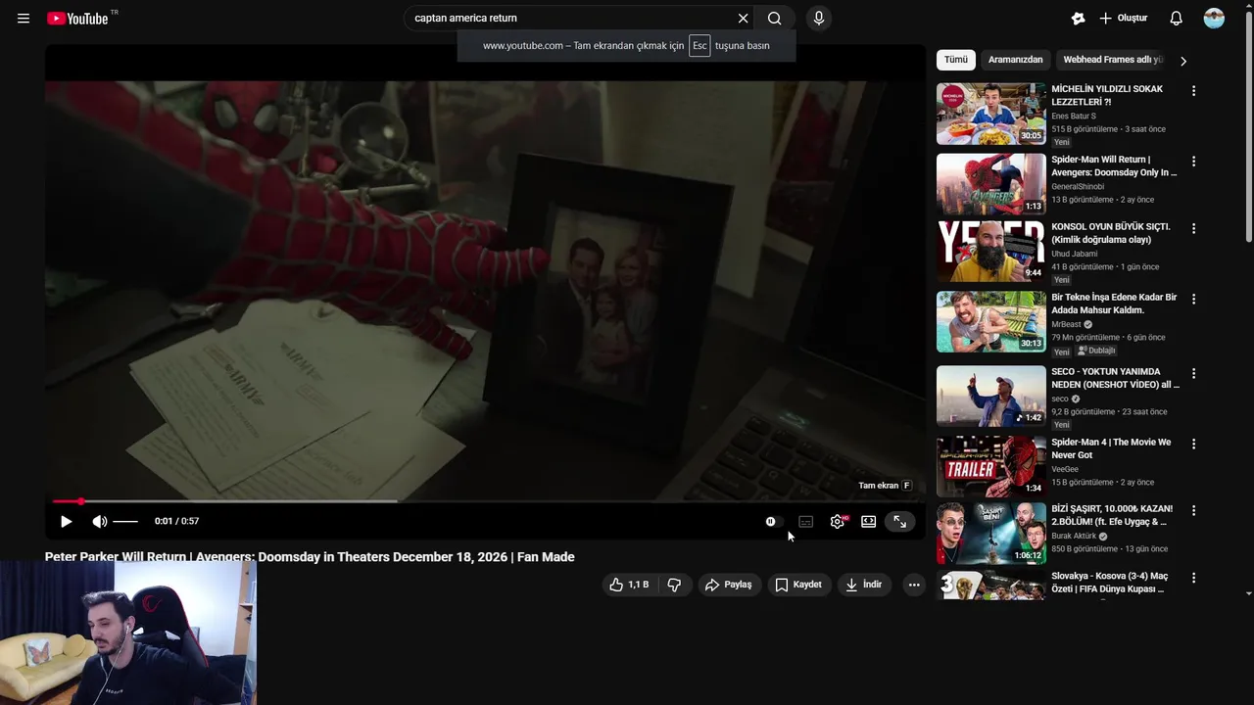Click the sparkle icon beside Oluştur

click(x=1078, y=18)
